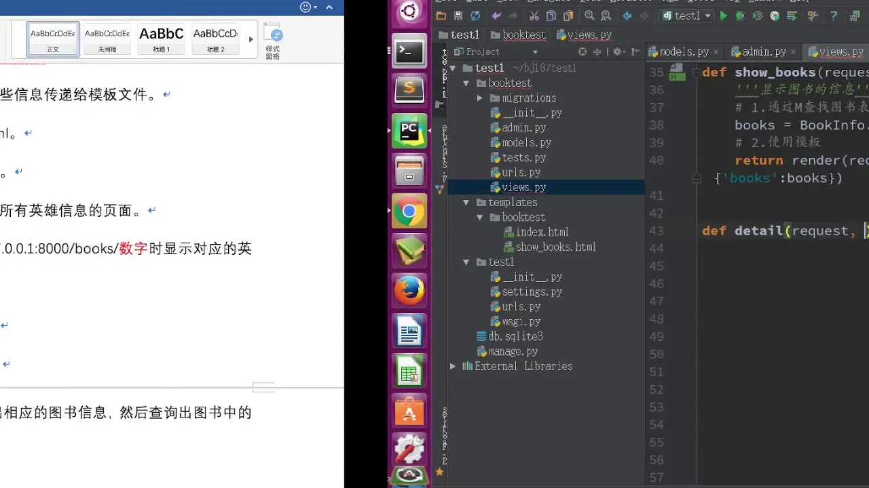Collapse the Word ribbon with the chevron
The image size is (869, 488).
(x=329, y=7)
